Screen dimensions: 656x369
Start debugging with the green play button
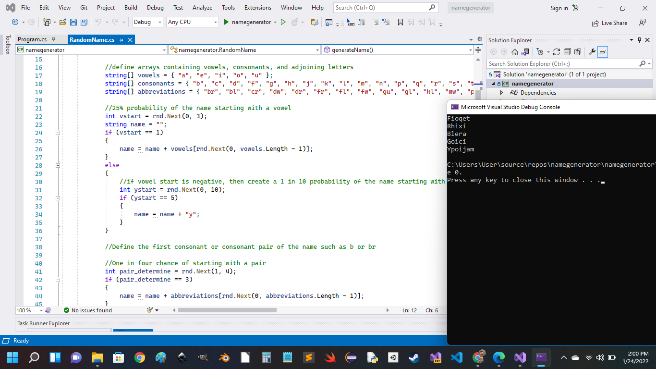(226, 22)
